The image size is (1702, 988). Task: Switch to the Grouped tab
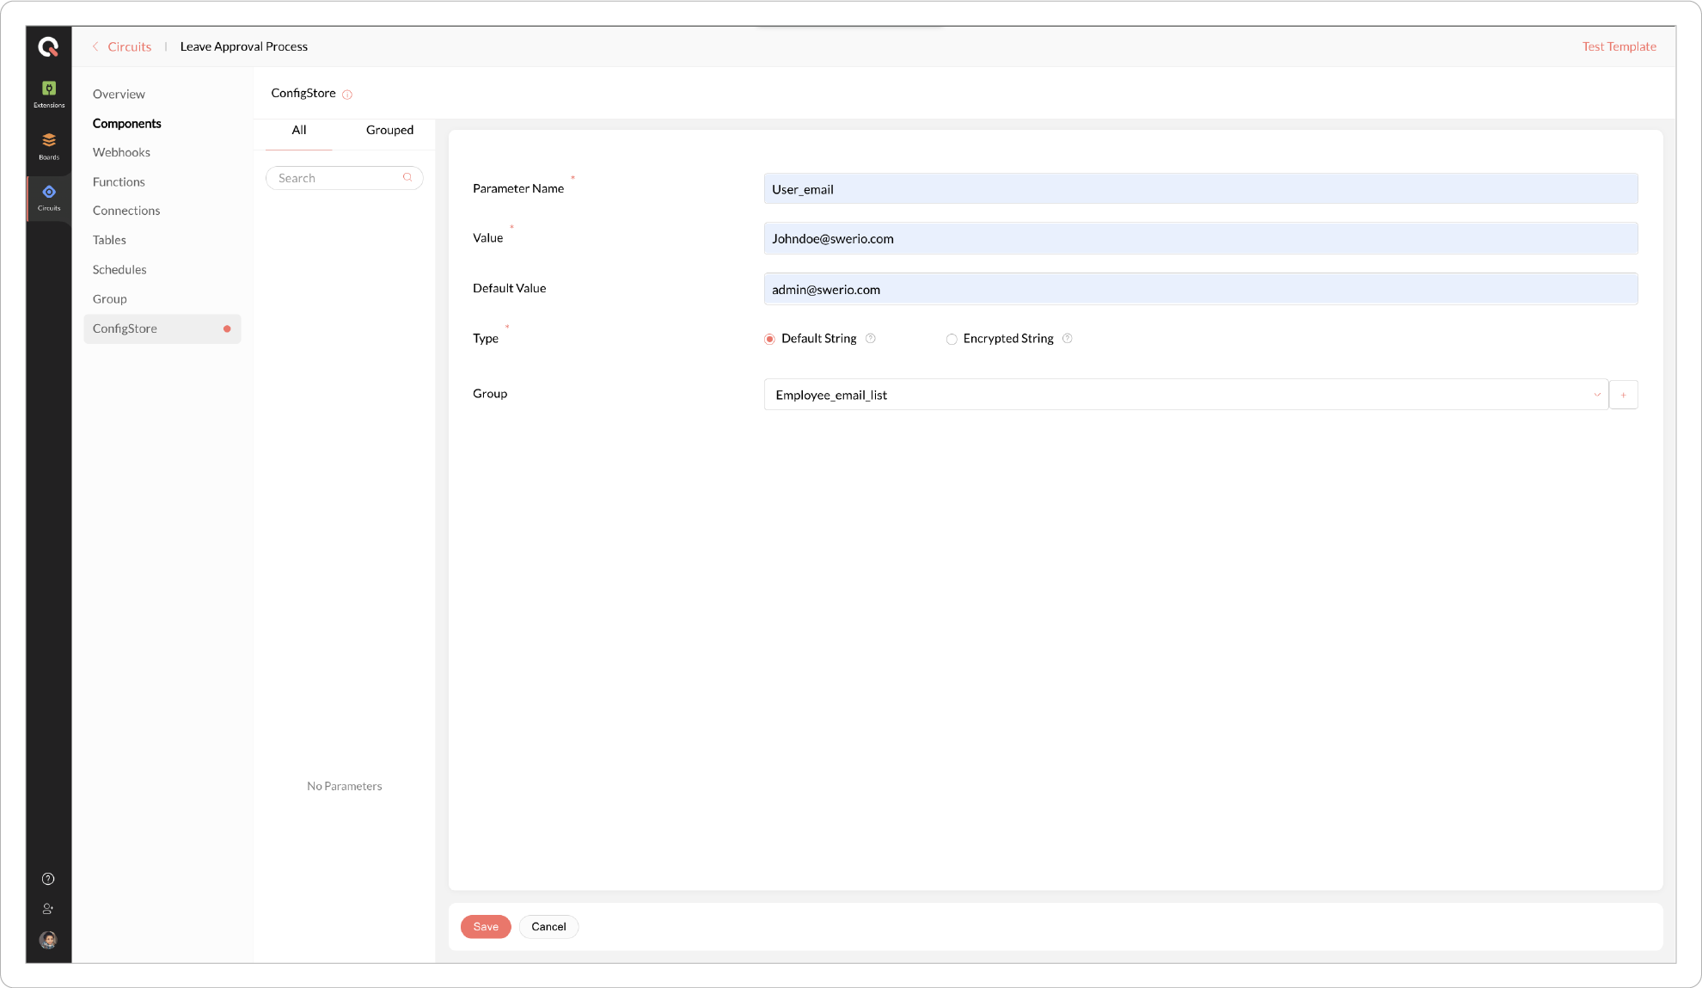389,130
